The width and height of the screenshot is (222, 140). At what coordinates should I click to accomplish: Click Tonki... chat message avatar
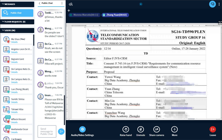[40, 14]
